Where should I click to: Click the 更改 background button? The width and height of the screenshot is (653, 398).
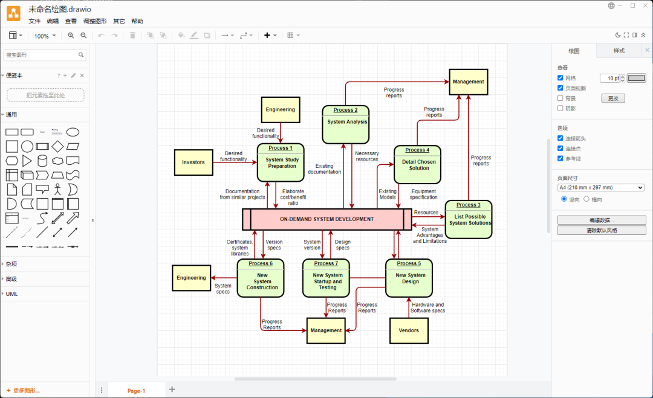pyautogui.click(x=613, y=98)
